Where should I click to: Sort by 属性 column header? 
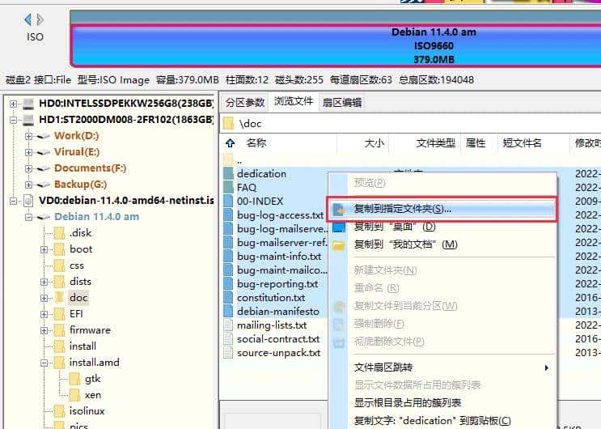[x=476, y=143]
